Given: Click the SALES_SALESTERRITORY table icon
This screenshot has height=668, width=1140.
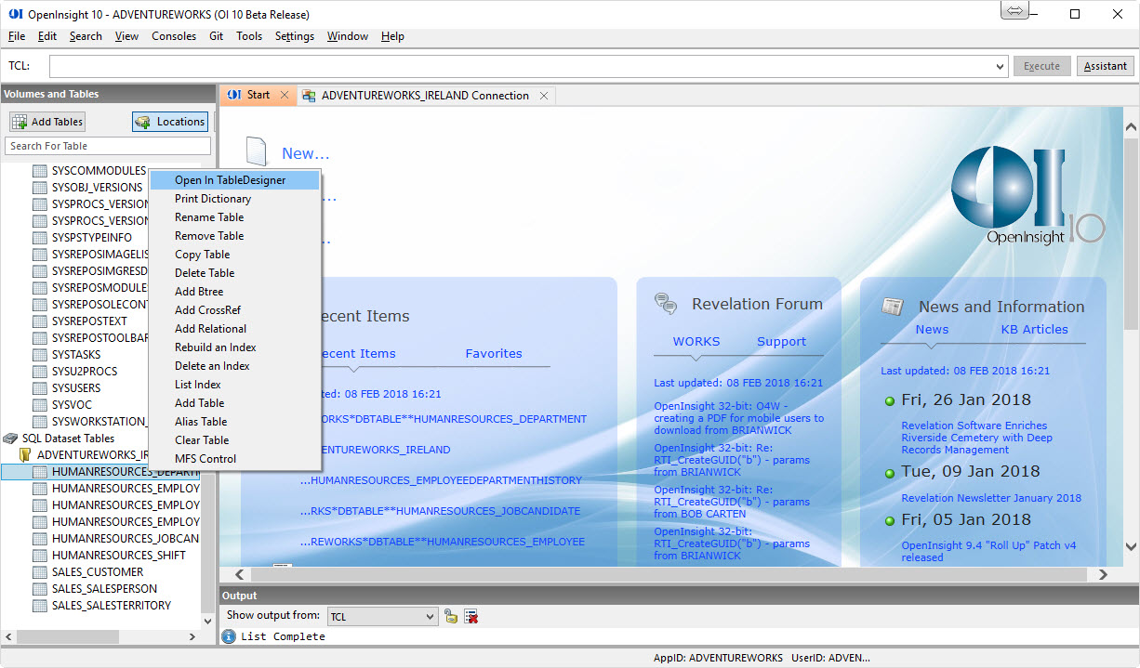Looking at the screenshot, I should click(40, 606).
